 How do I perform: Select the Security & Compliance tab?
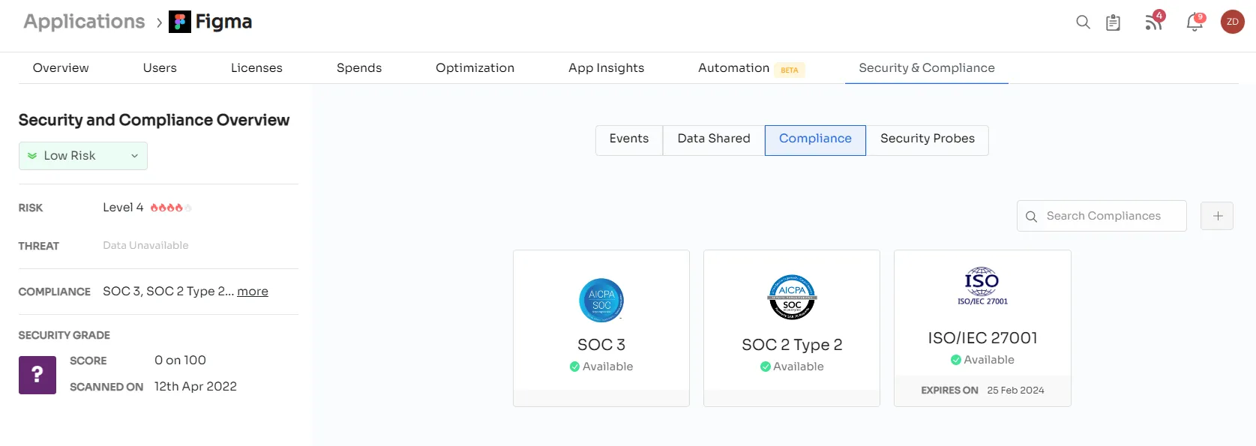(927, 68)
